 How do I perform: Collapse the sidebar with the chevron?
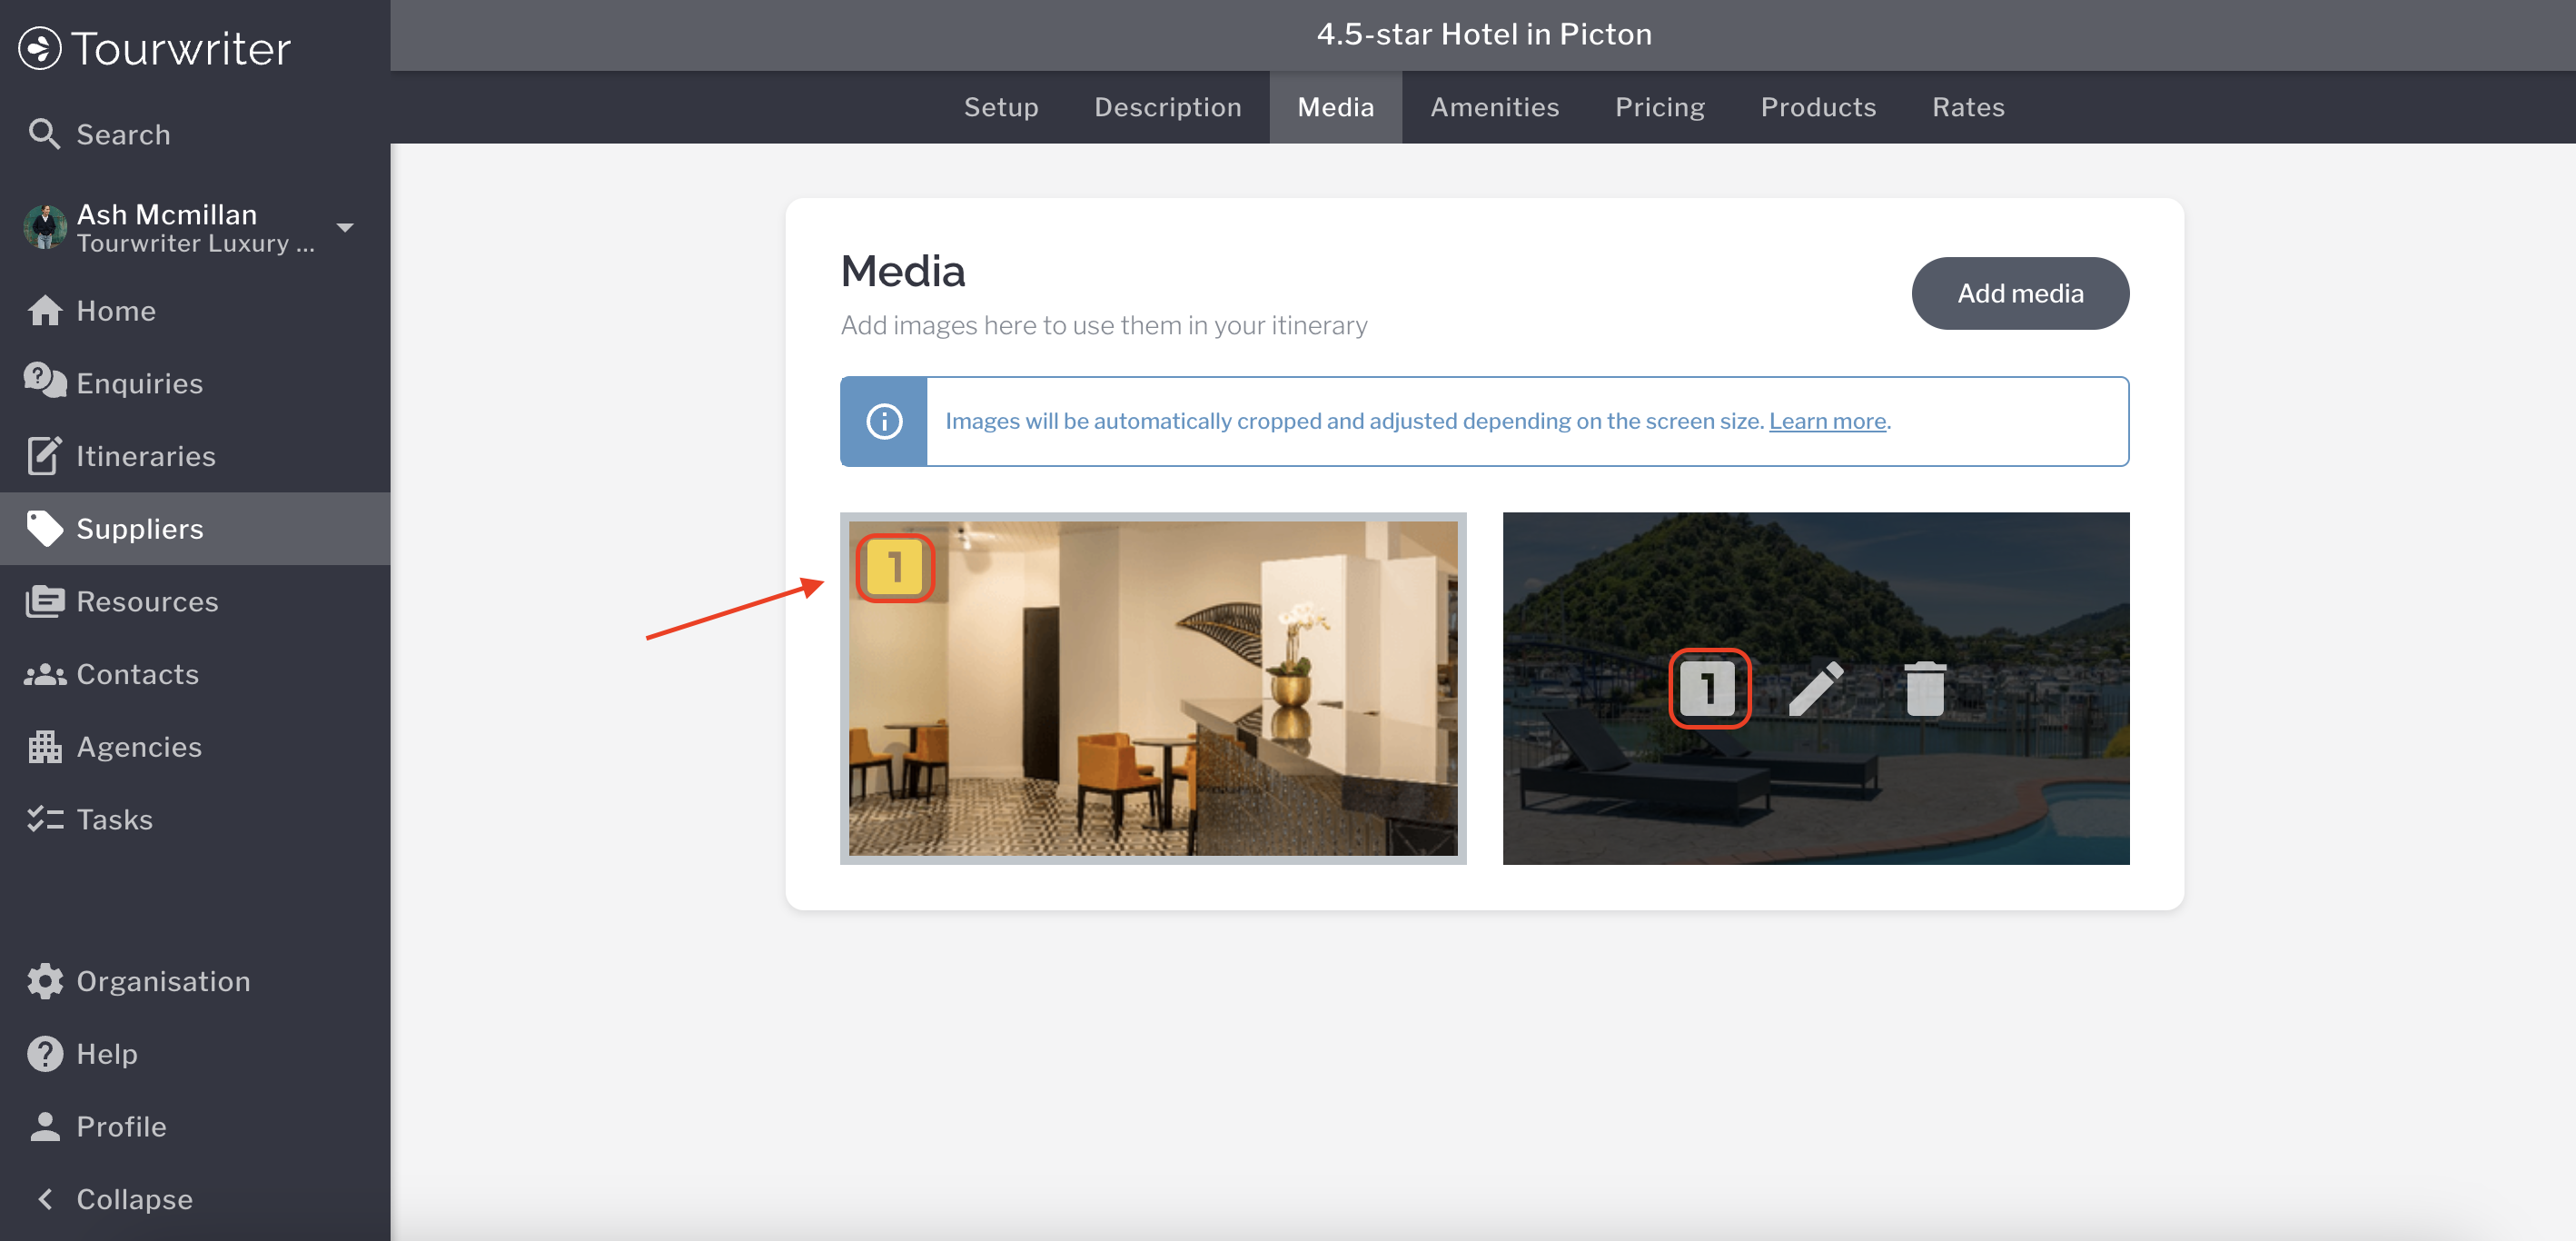click(x=44, y=1198)
